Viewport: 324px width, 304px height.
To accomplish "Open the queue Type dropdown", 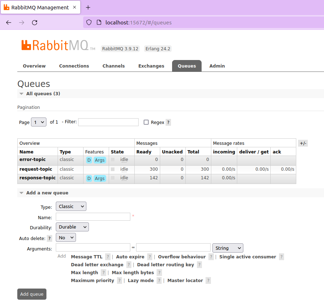I will pos(71,206).
